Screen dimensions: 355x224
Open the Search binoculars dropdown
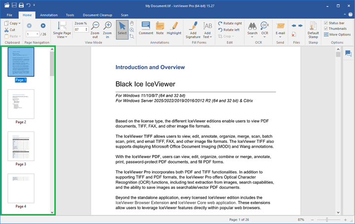pyautogui.click(x=252, y=30)
